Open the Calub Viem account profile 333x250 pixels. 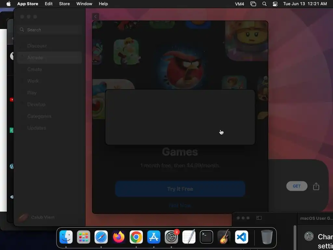click(36, 217)
